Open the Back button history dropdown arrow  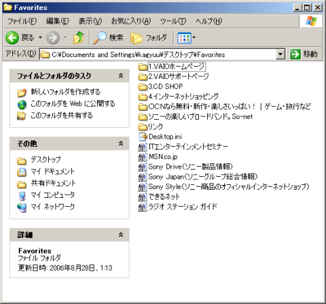click(40, 37)
